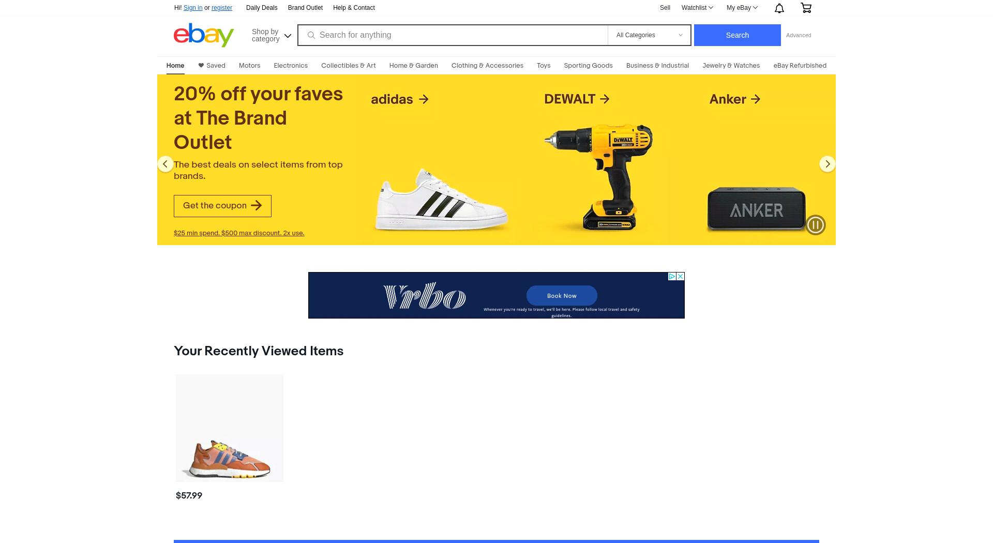
Task: Click the eBay logo
Action: click(204, 35)
